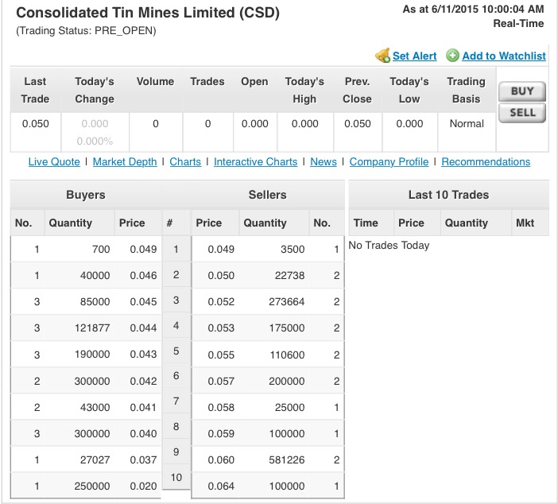Click the Today's Change column header

tap(95, 90)
